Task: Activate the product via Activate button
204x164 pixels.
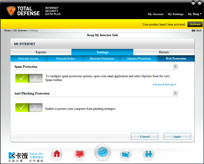Action: click(195, 24)
